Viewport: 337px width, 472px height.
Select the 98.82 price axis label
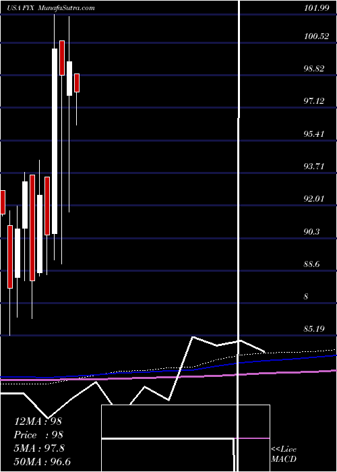click(314, 69)
